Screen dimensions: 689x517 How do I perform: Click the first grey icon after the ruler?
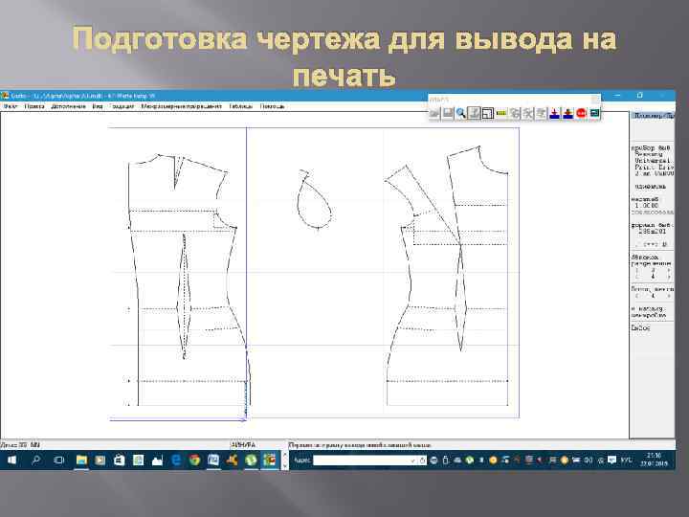pyautogui.click(x=515, y=113)
